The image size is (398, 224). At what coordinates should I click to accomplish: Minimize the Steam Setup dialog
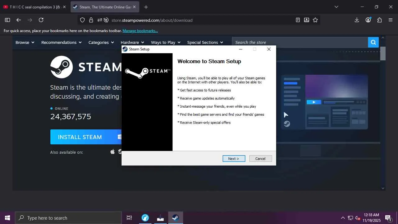(x=240, y=49)
